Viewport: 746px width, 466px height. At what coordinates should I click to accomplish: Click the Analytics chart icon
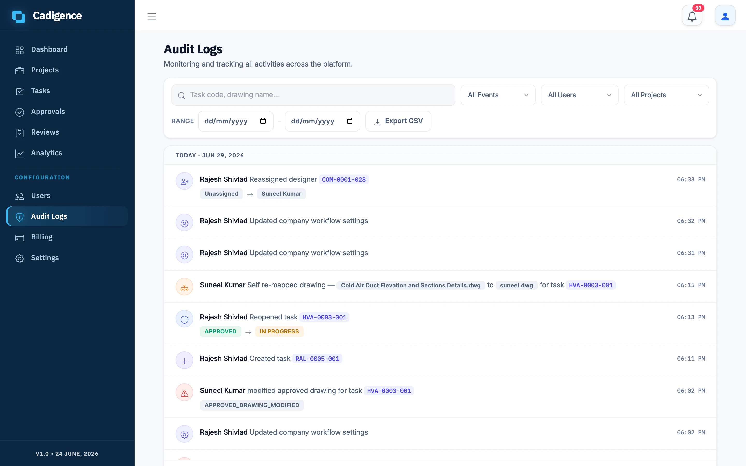[20, 154]
